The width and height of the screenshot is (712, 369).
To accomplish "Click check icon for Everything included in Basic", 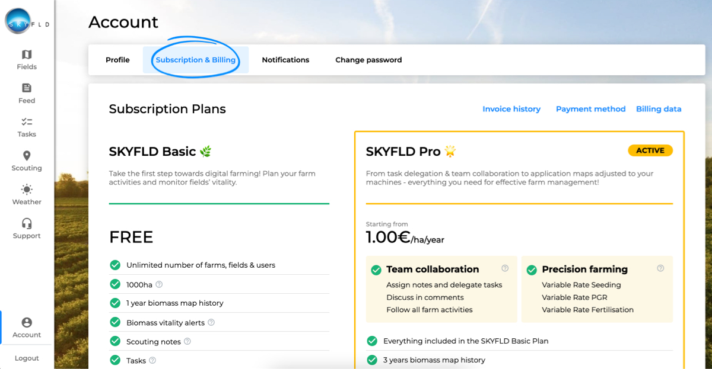I will click(x=372, y=341).
